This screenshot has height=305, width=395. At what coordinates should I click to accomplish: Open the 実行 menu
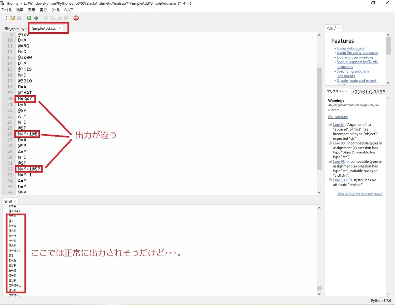tap(43, 10)
